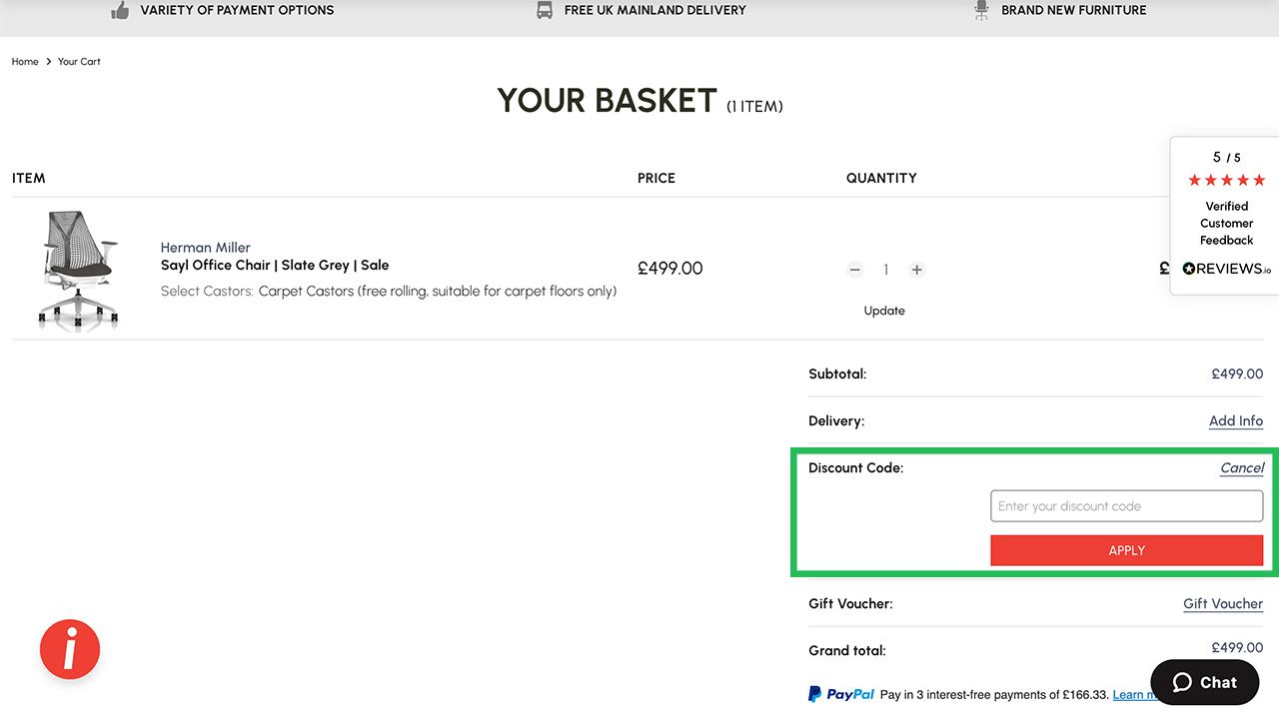Click the red information circle icon
Screen dimensions: 1279x719
tap(70, 650)
